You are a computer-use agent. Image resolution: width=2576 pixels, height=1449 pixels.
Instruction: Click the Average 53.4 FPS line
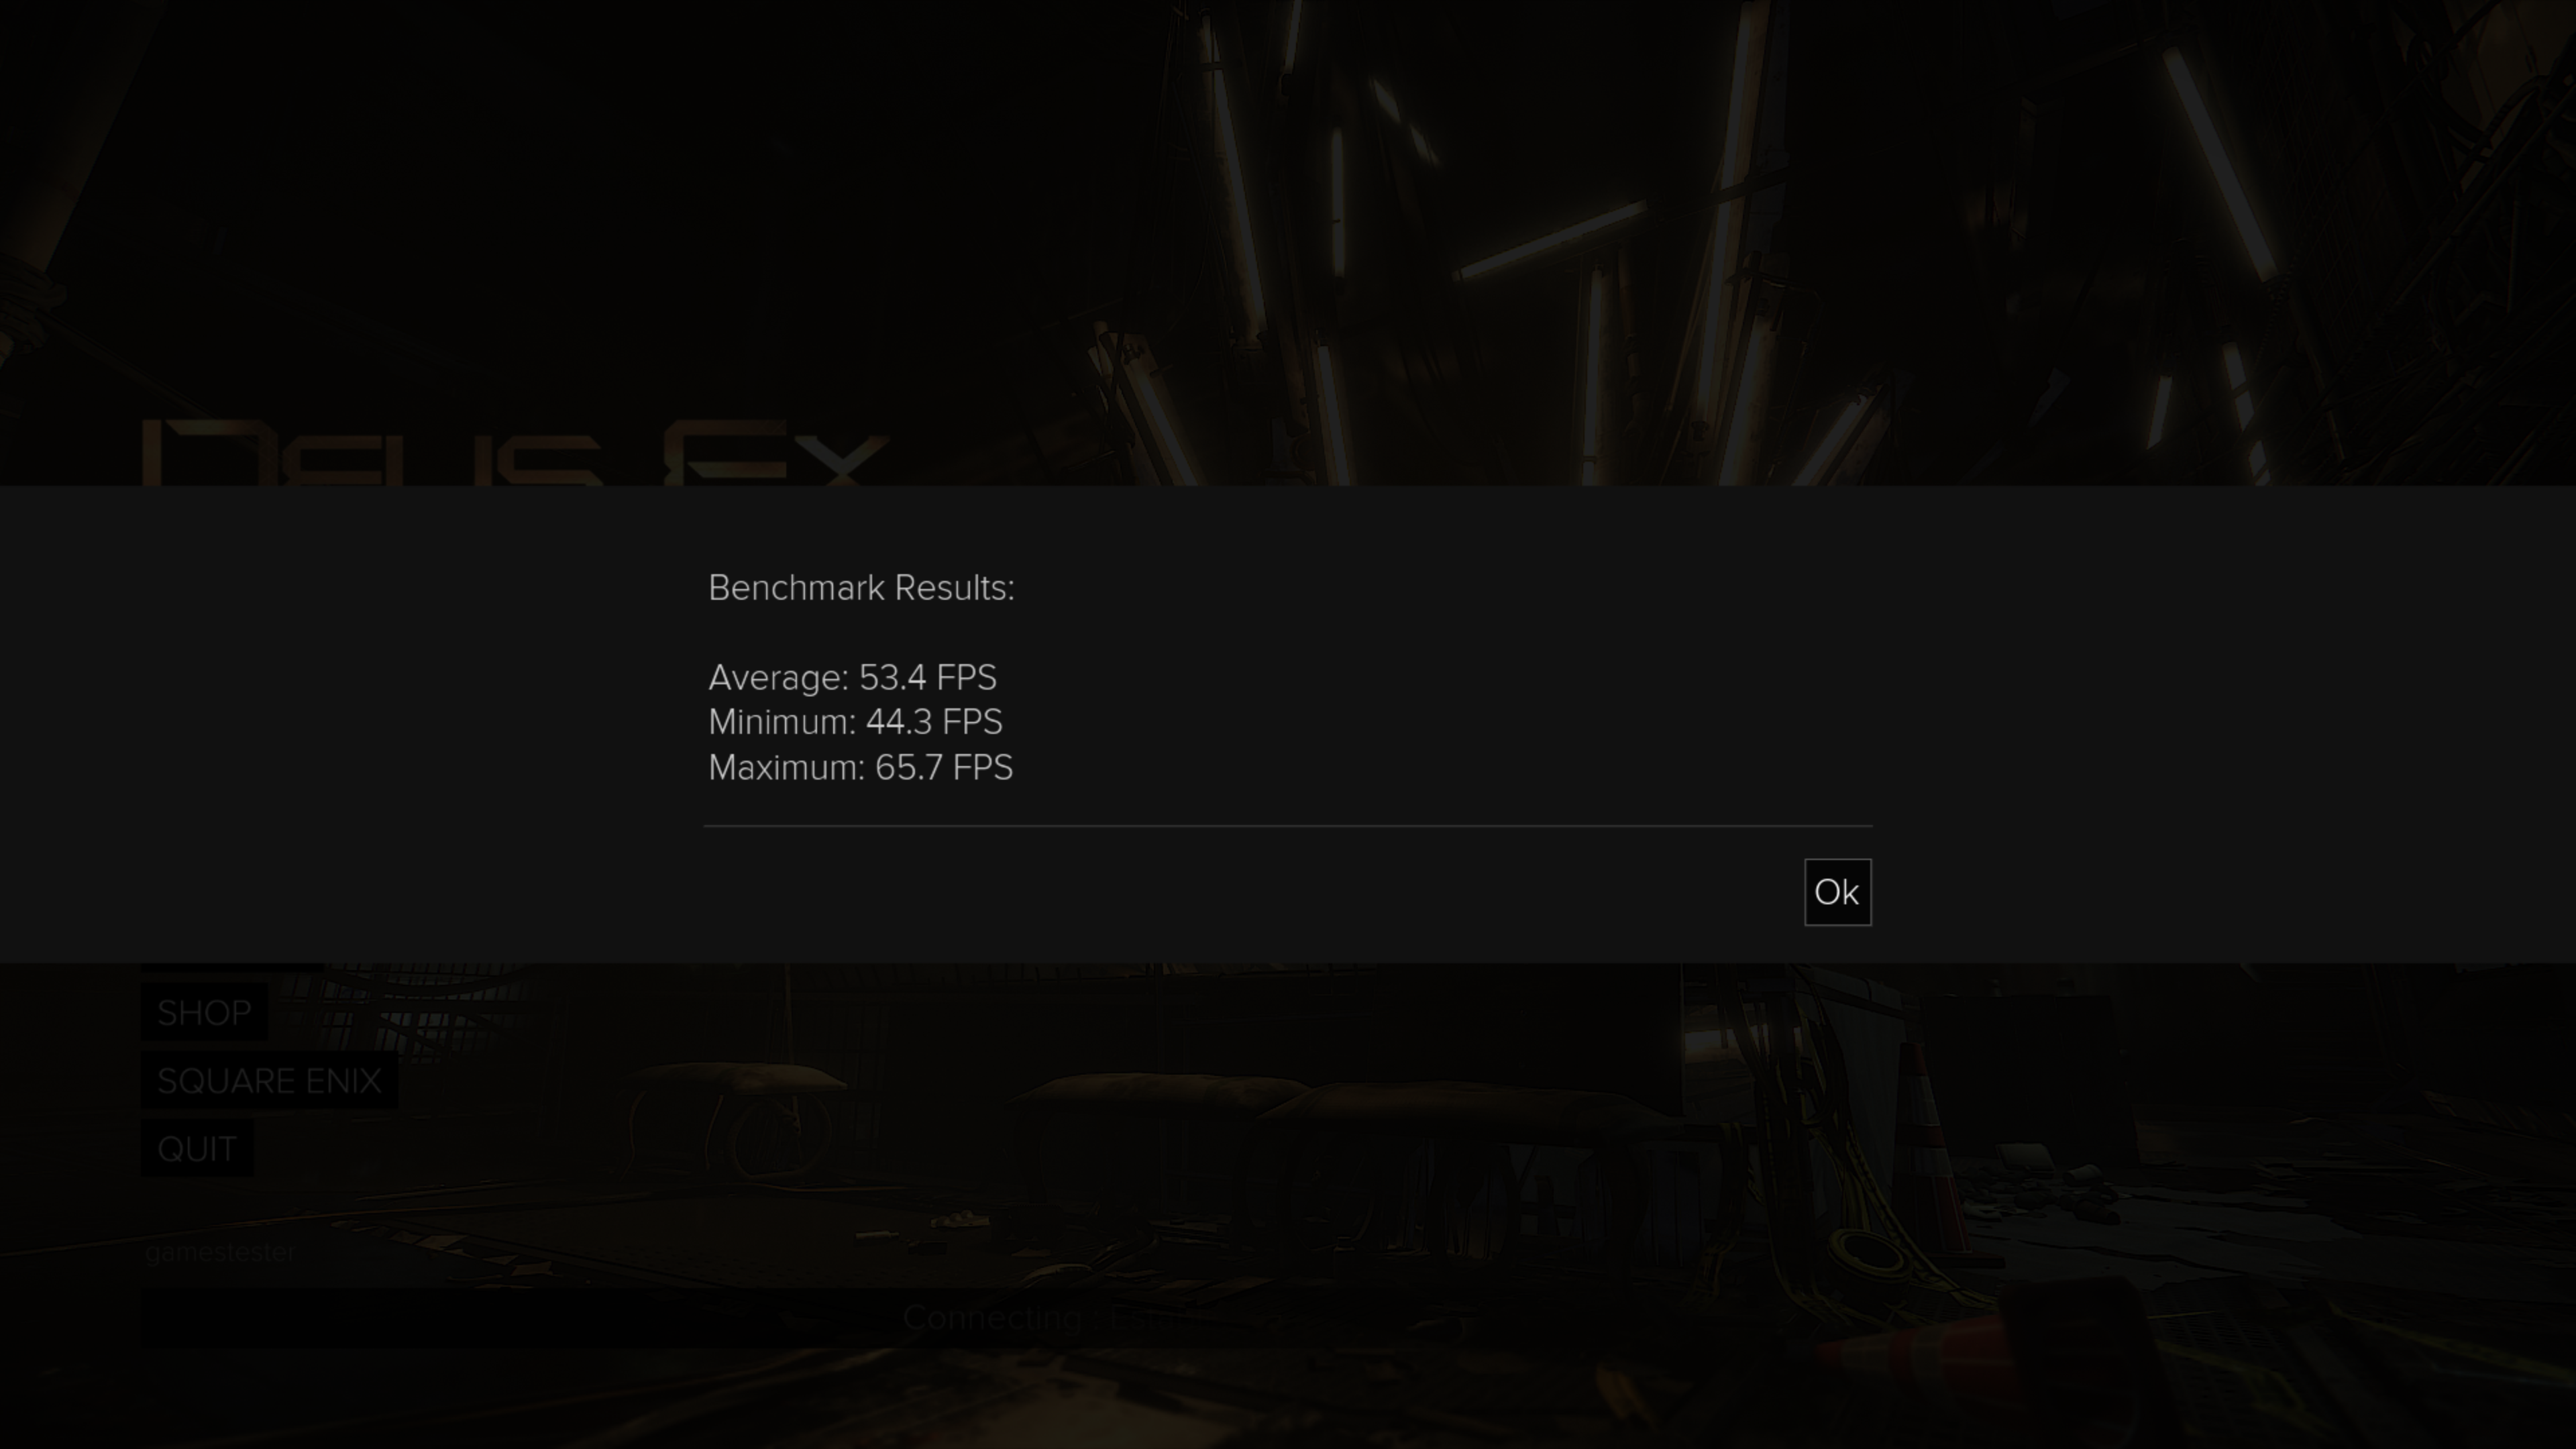[852, 678]
